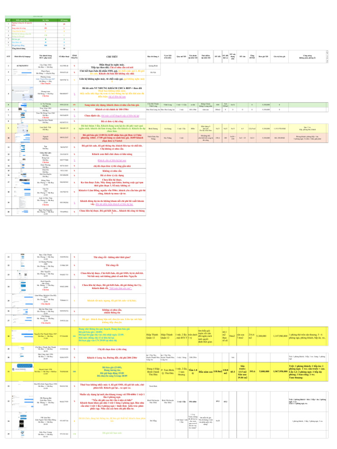Select the "Số điện thoại" header cell
337x449 pixels.
tap(64, 57)
